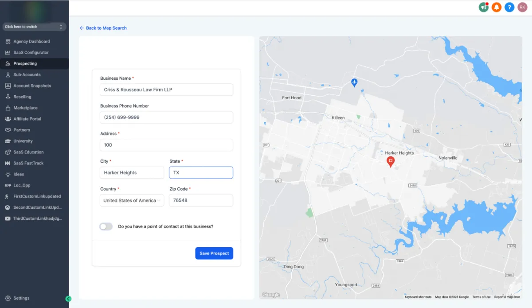Open Marketplace menu item
This screenshot has width=532, height=308.
click(35, 108)
